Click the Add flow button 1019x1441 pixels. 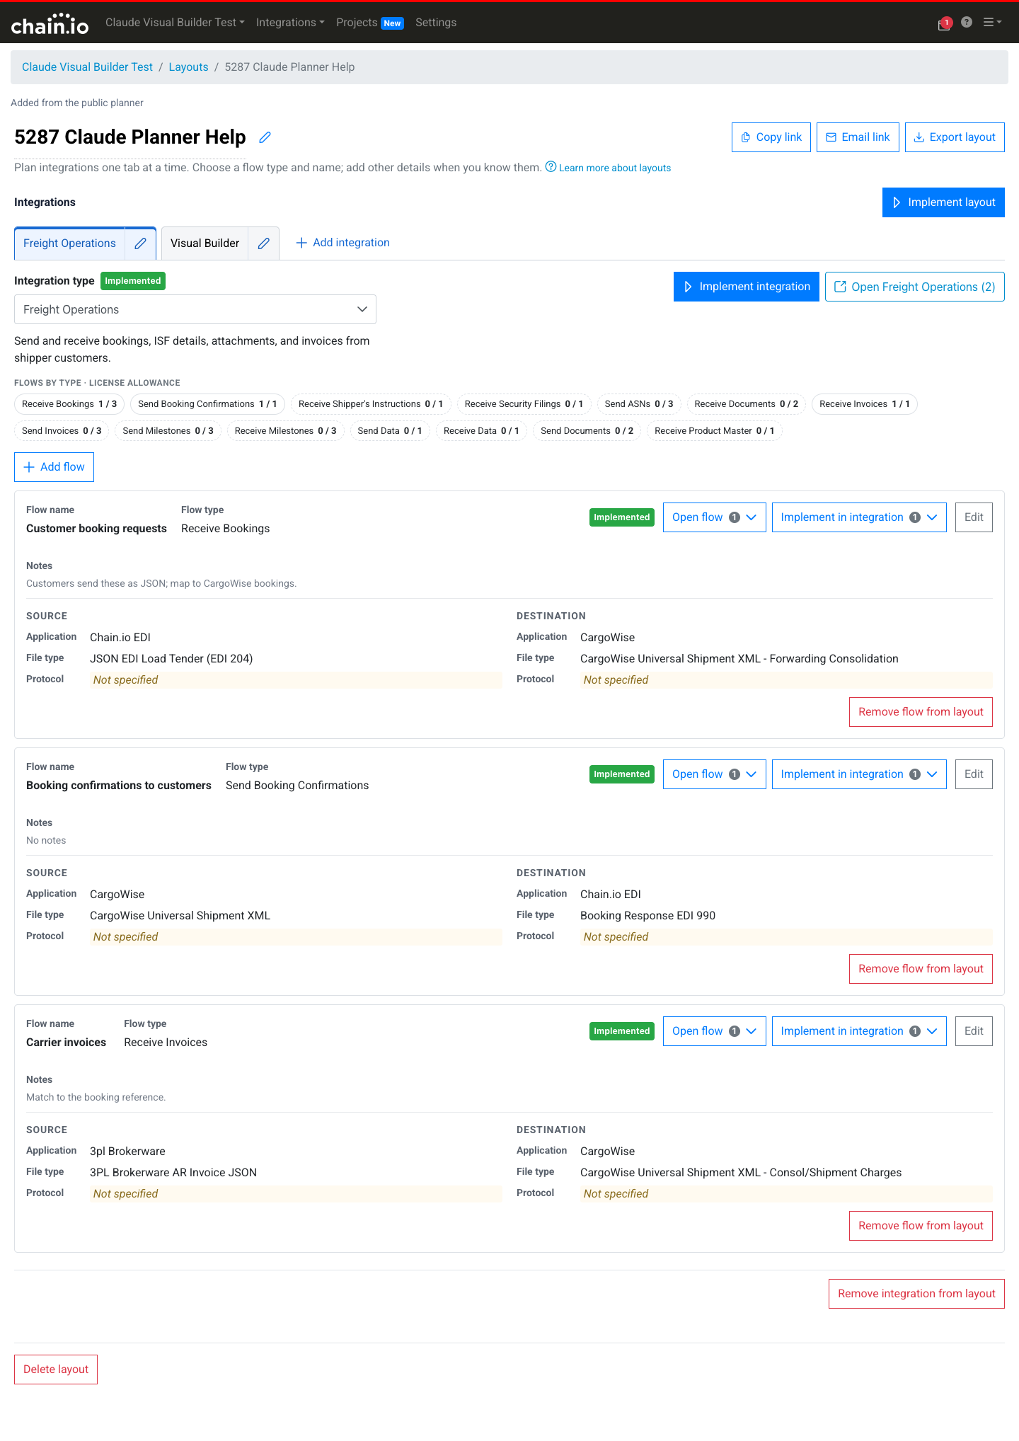(54, 467)
